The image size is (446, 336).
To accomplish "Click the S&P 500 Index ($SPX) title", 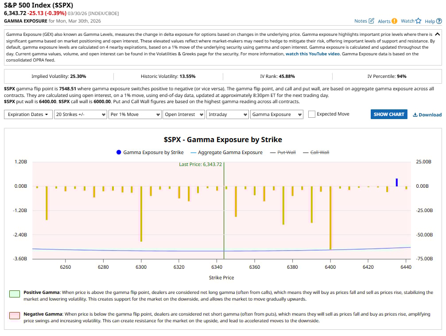I will point(39,5).
